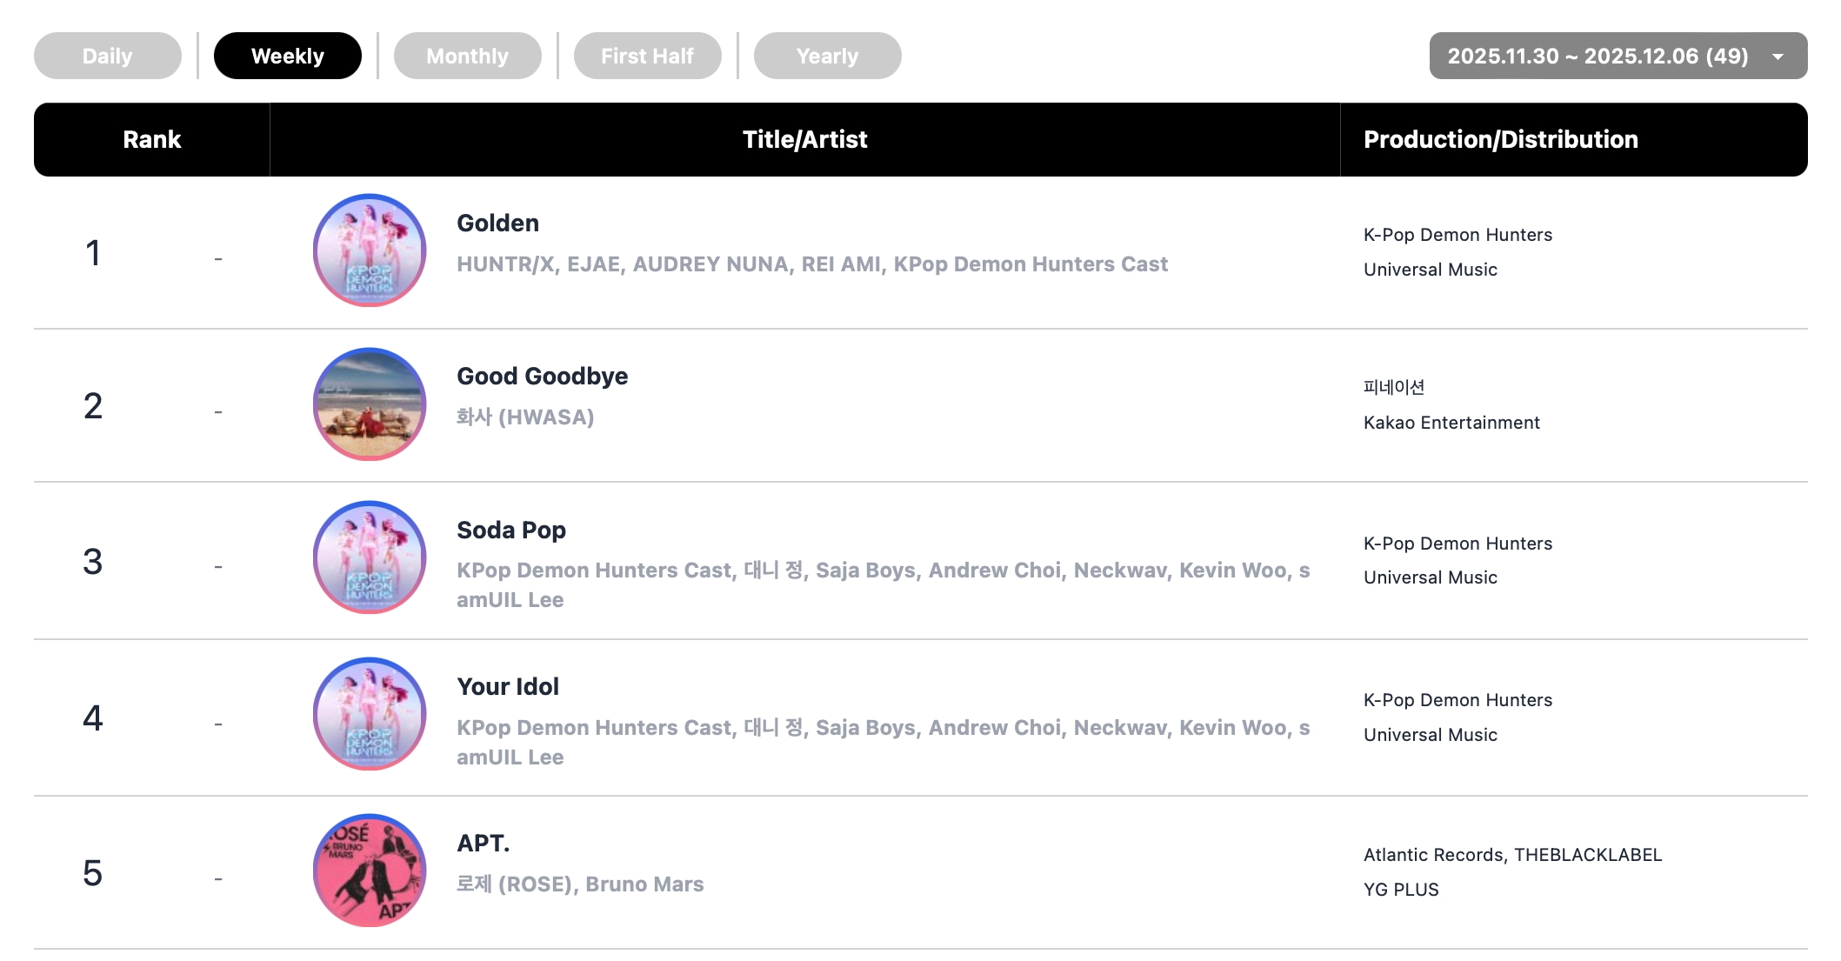Image resolution: width=1841 pixels, height=961 pixels.
Task: Open the APT. song title
Action: pyautogui.click(x=484, y=844)
